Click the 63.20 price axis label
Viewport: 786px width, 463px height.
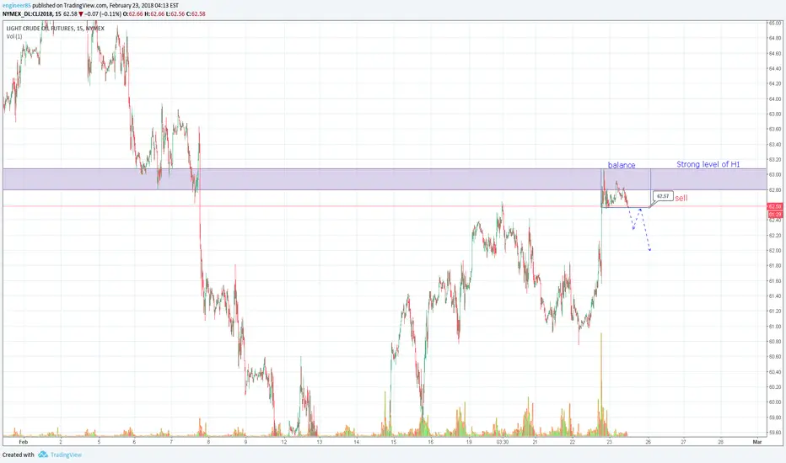pos(774,160)
